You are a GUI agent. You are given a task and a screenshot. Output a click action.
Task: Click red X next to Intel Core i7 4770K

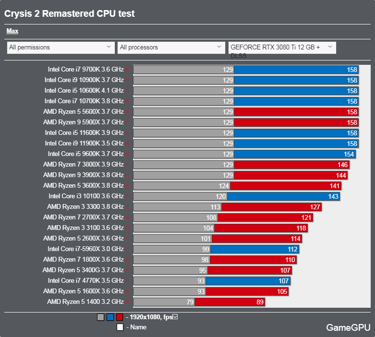click(x=127, y=281)
